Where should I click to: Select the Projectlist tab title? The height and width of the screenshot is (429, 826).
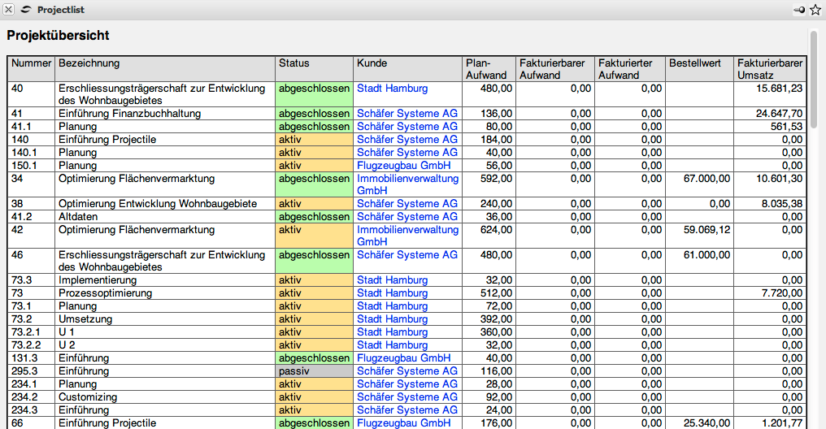pos(60,10)
